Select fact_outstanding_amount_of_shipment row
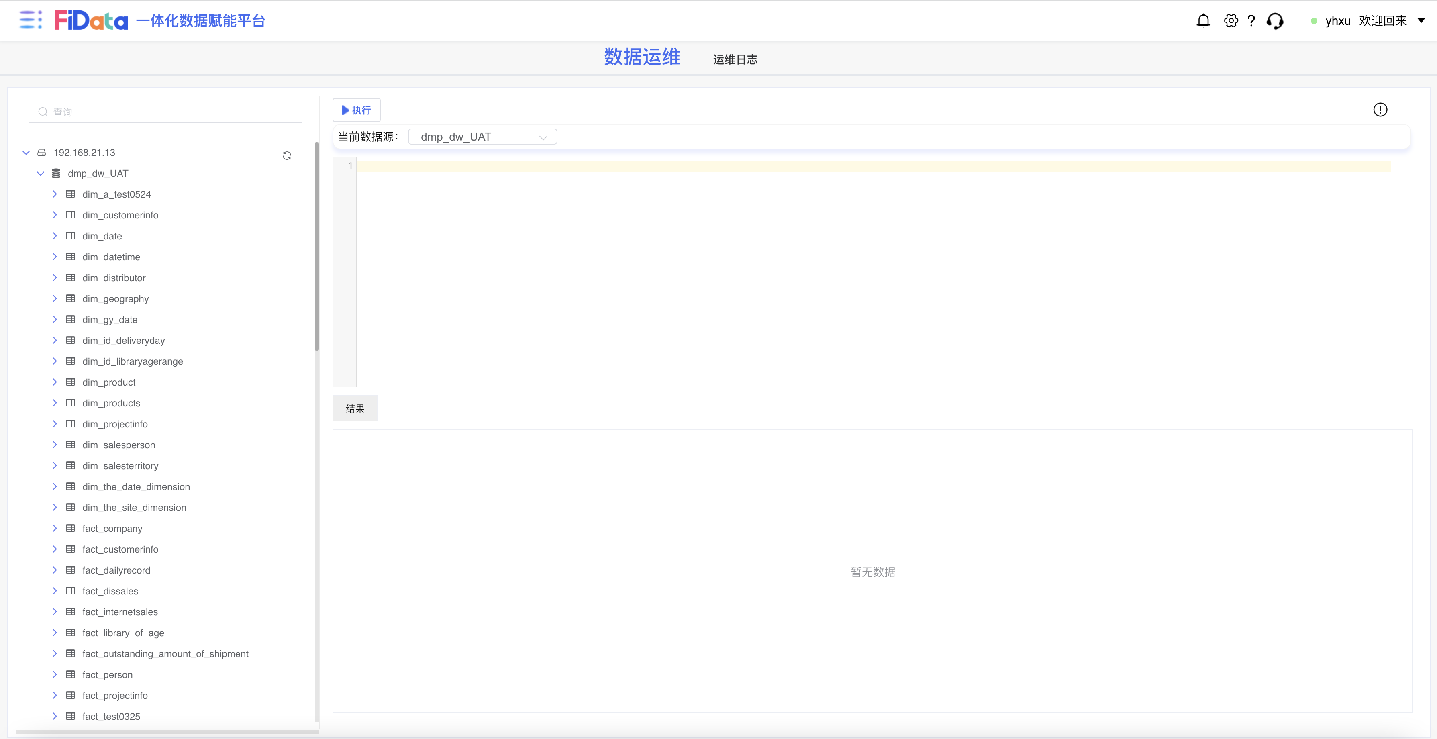The width and height of the screenshot is (1437, 739). pyautogui.click(x=166, y=654)
